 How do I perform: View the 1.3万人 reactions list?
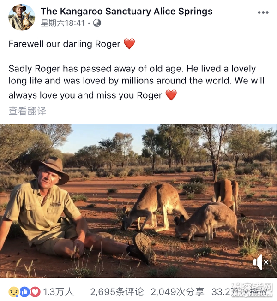click(62, 291)
